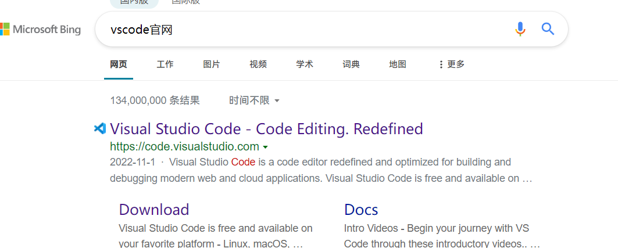This screenshot has width=618, height=248.
Task: Expand the 时间不限 time filter dropdown
Action: [x=254, y=101]
